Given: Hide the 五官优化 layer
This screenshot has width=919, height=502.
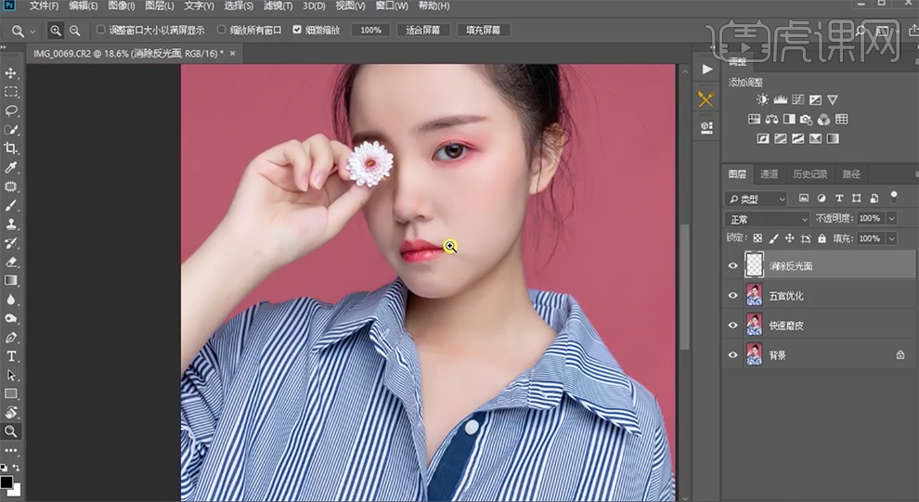Looking at the screenshot, I should click(x=733, y=296).
